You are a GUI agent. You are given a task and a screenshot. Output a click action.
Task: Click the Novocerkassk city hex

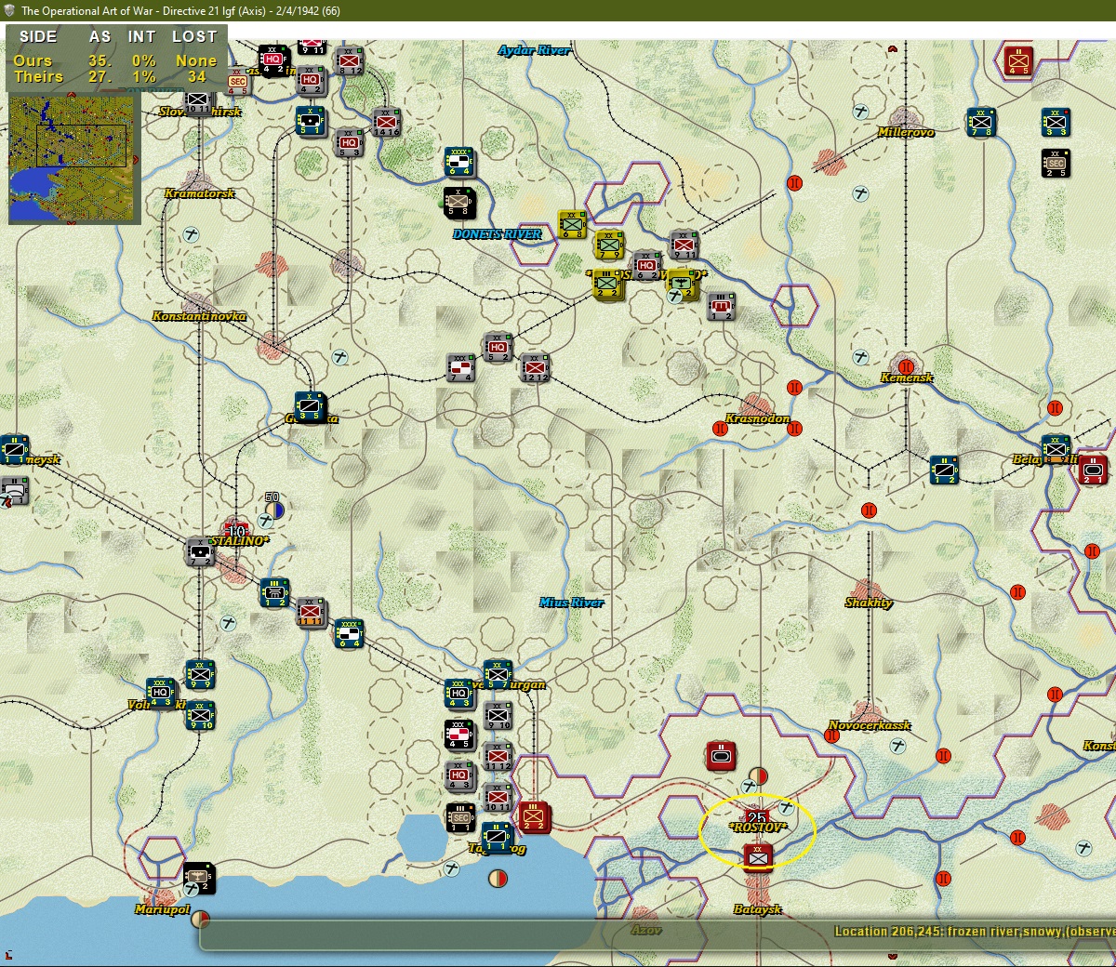coord(868,714)
